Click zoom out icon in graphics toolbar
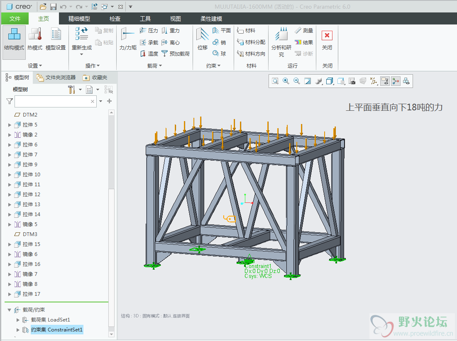Viewport: 457px width, 341px height. point(297,81)
